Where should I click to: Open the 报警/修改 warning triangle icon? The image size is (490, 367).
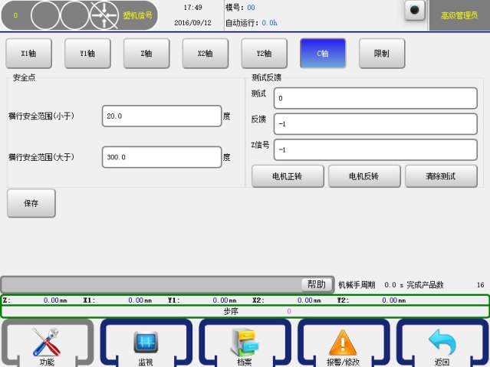343,343
